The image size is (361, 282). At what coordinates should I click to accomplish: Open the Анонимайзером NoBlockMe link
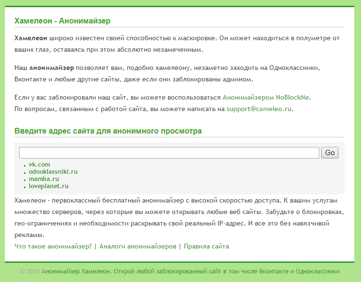tap(266, 97)
